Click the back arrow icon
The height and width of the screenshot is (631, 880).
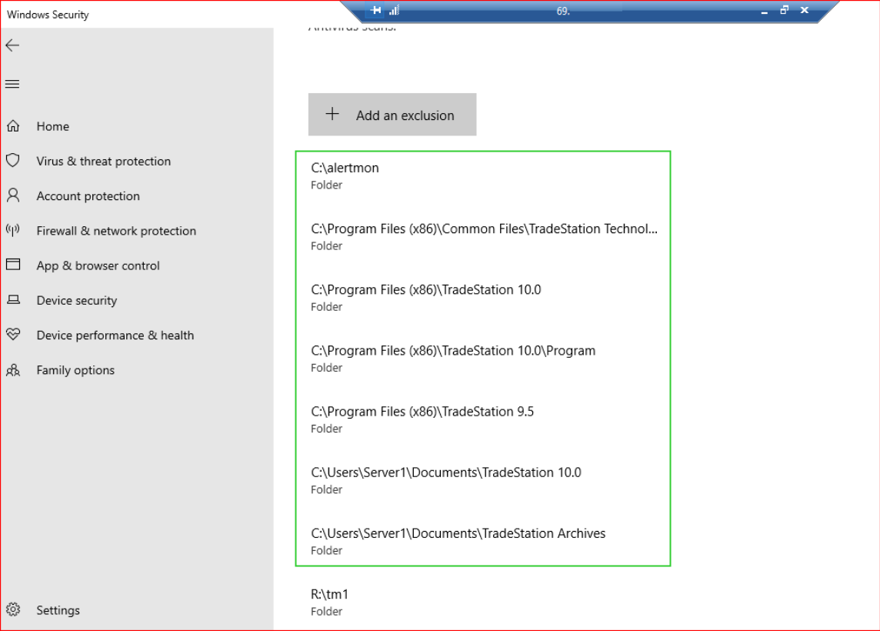[x=12, y=45]
